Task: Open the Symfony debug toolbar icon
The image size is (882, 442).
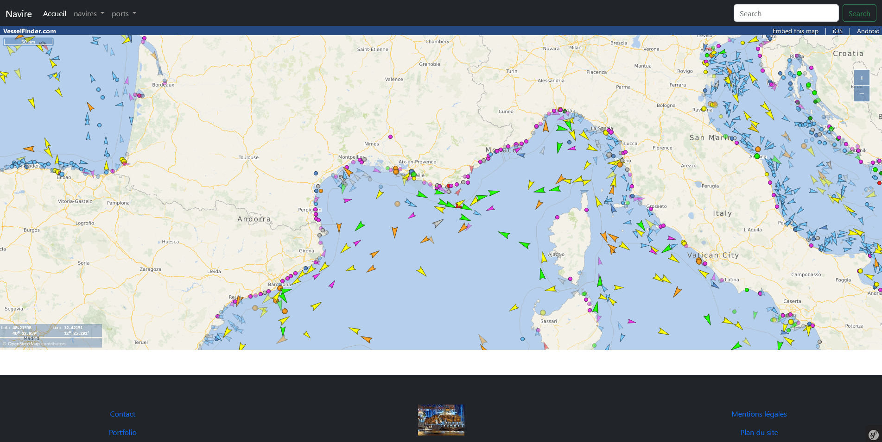Action: [x=873, y=435]
